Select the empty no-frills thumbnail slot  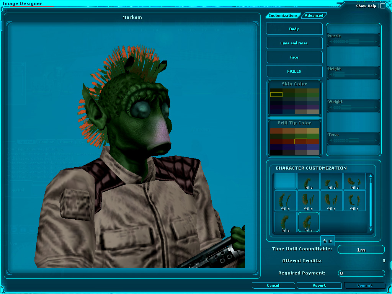coord(285,181)
